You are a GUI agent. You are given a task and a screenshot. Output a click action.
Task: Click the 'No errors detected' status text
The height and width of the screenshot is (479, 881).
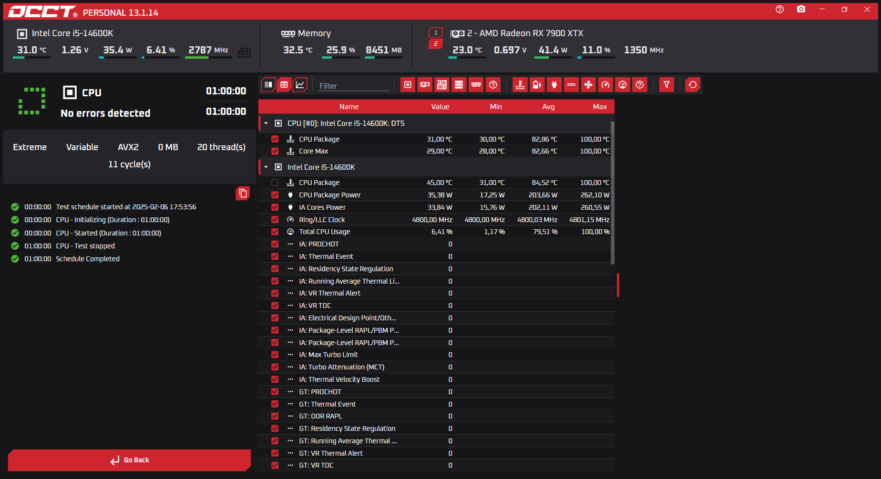coord(105,113)
